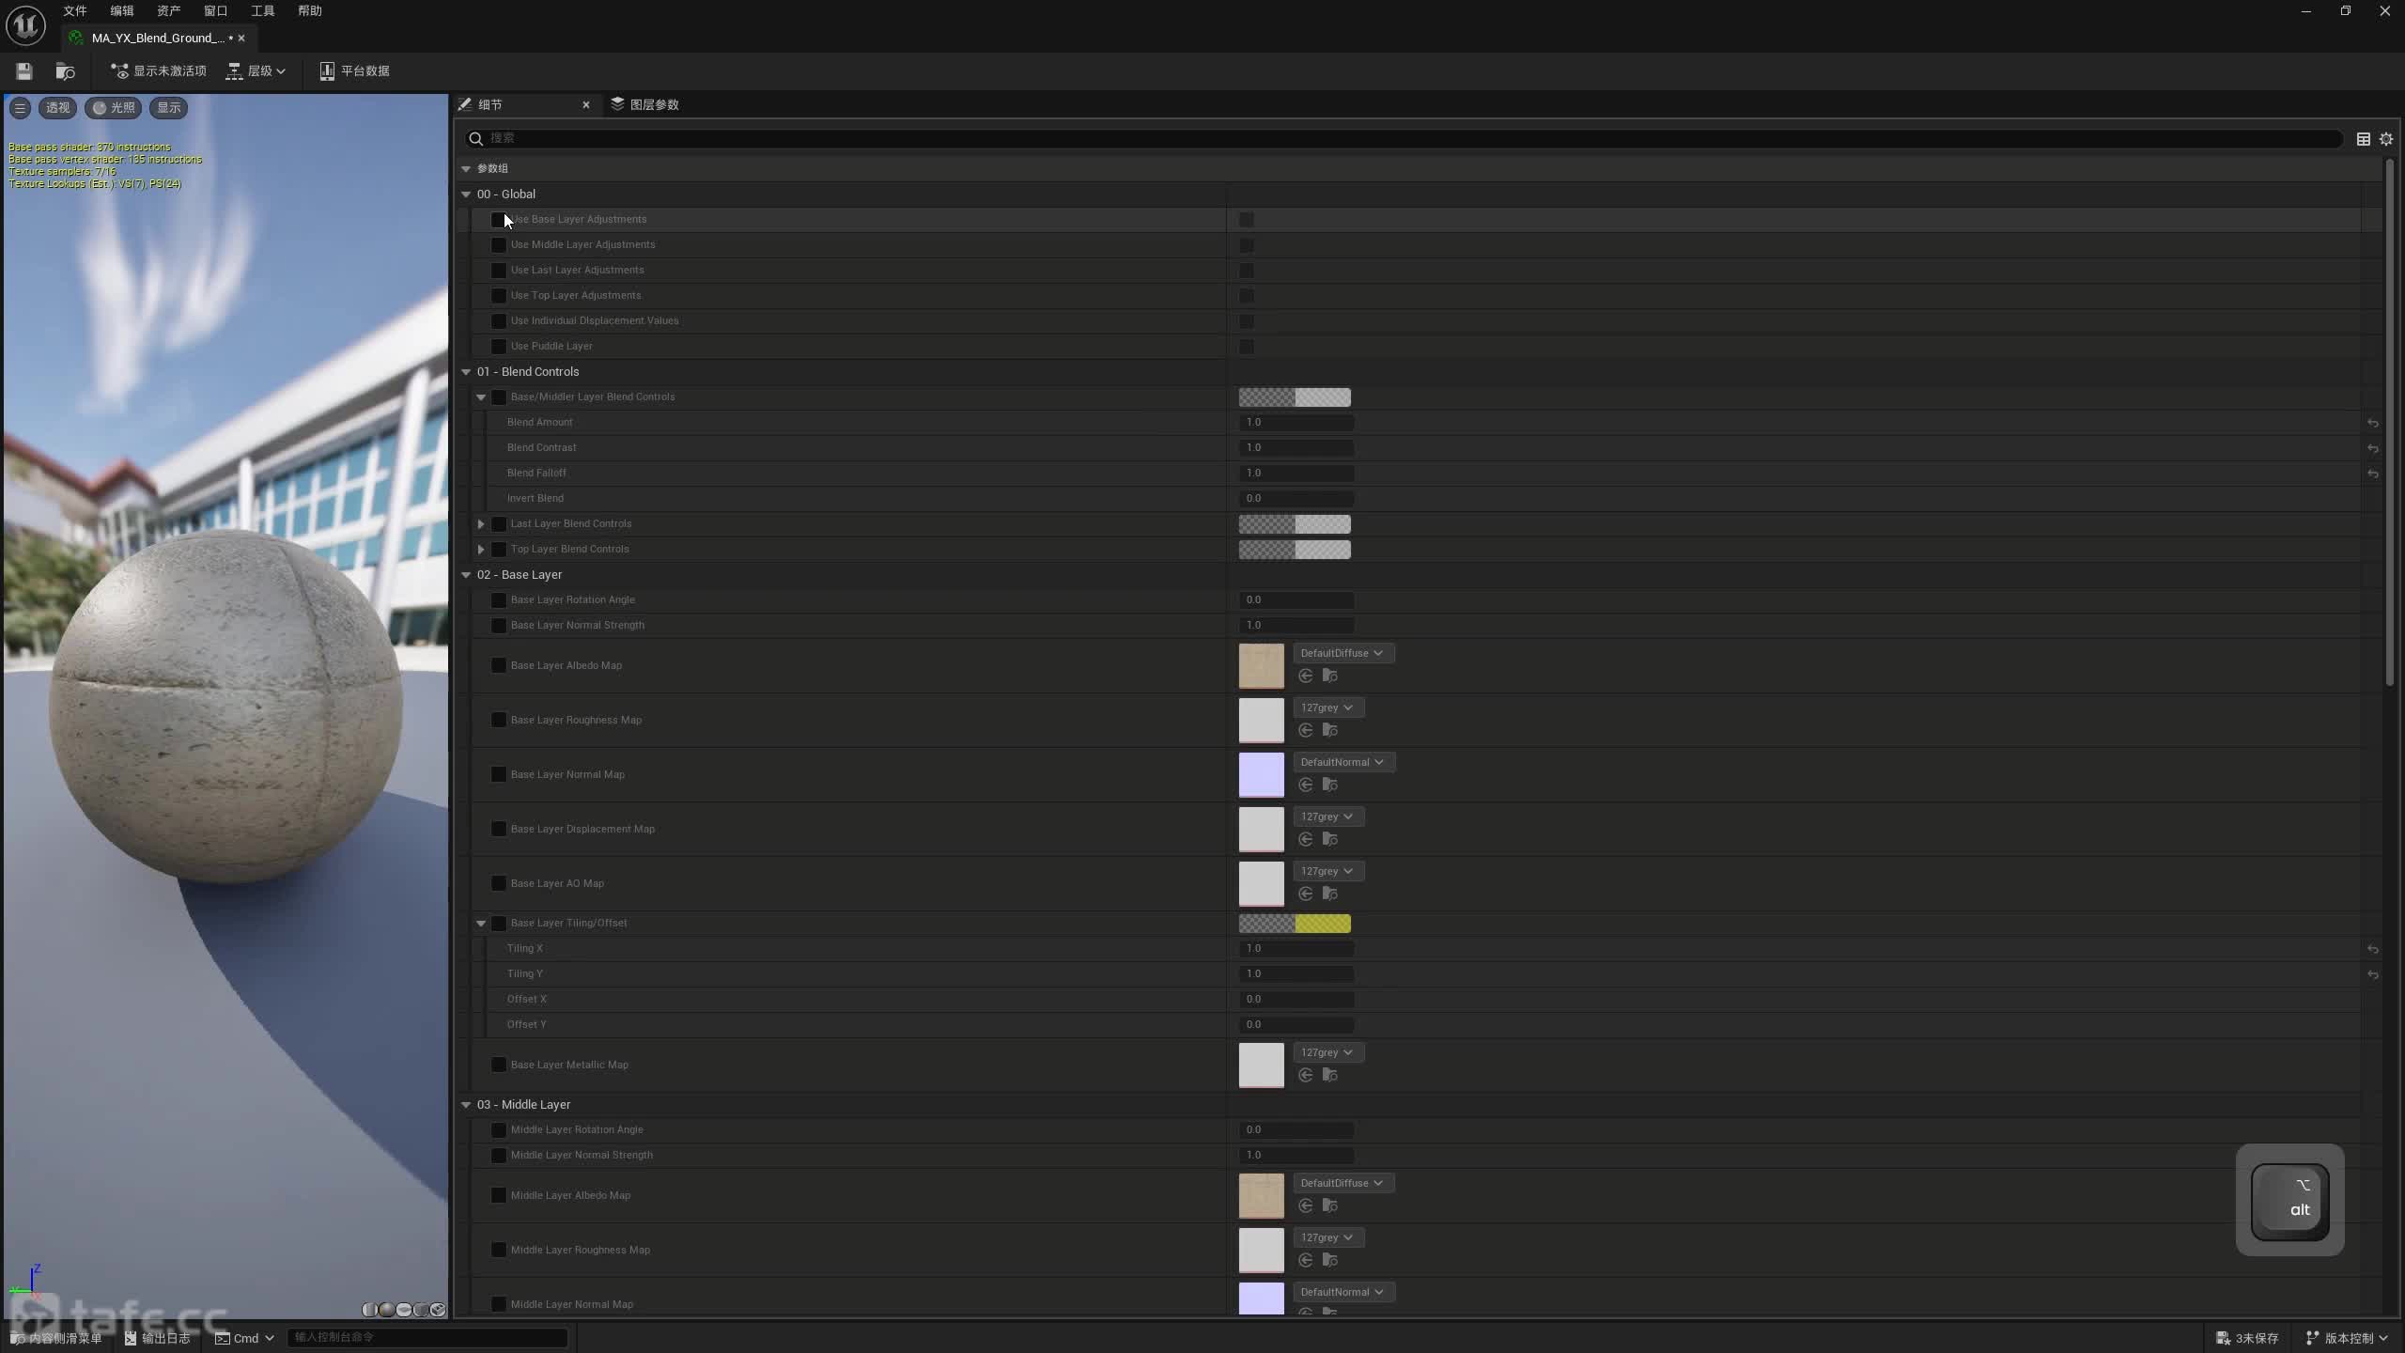This screenshot has width=2405, height=1353.
Task: Click the 光照 lit mode button
Action: tap(114, 108)
